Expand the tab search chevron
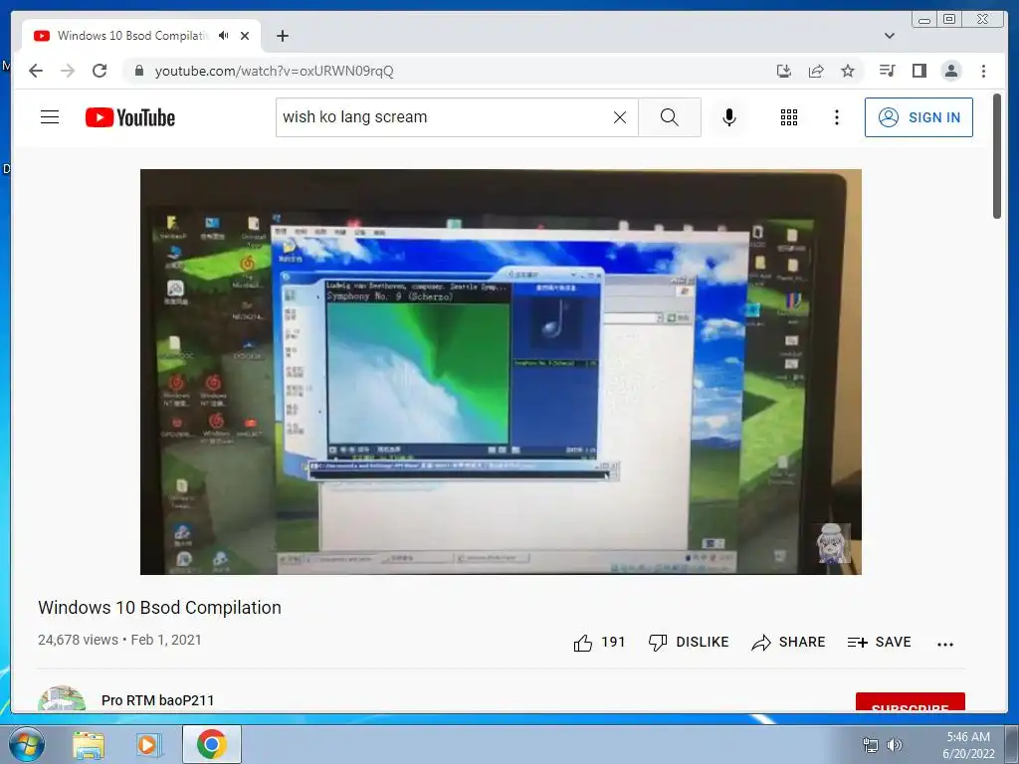This screenshot has height=764, width=1019. (890, 36)
